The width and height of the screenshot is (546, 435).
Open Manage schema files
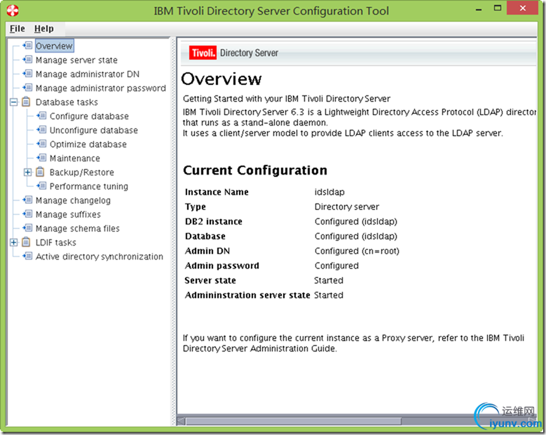tap(78, 228)
